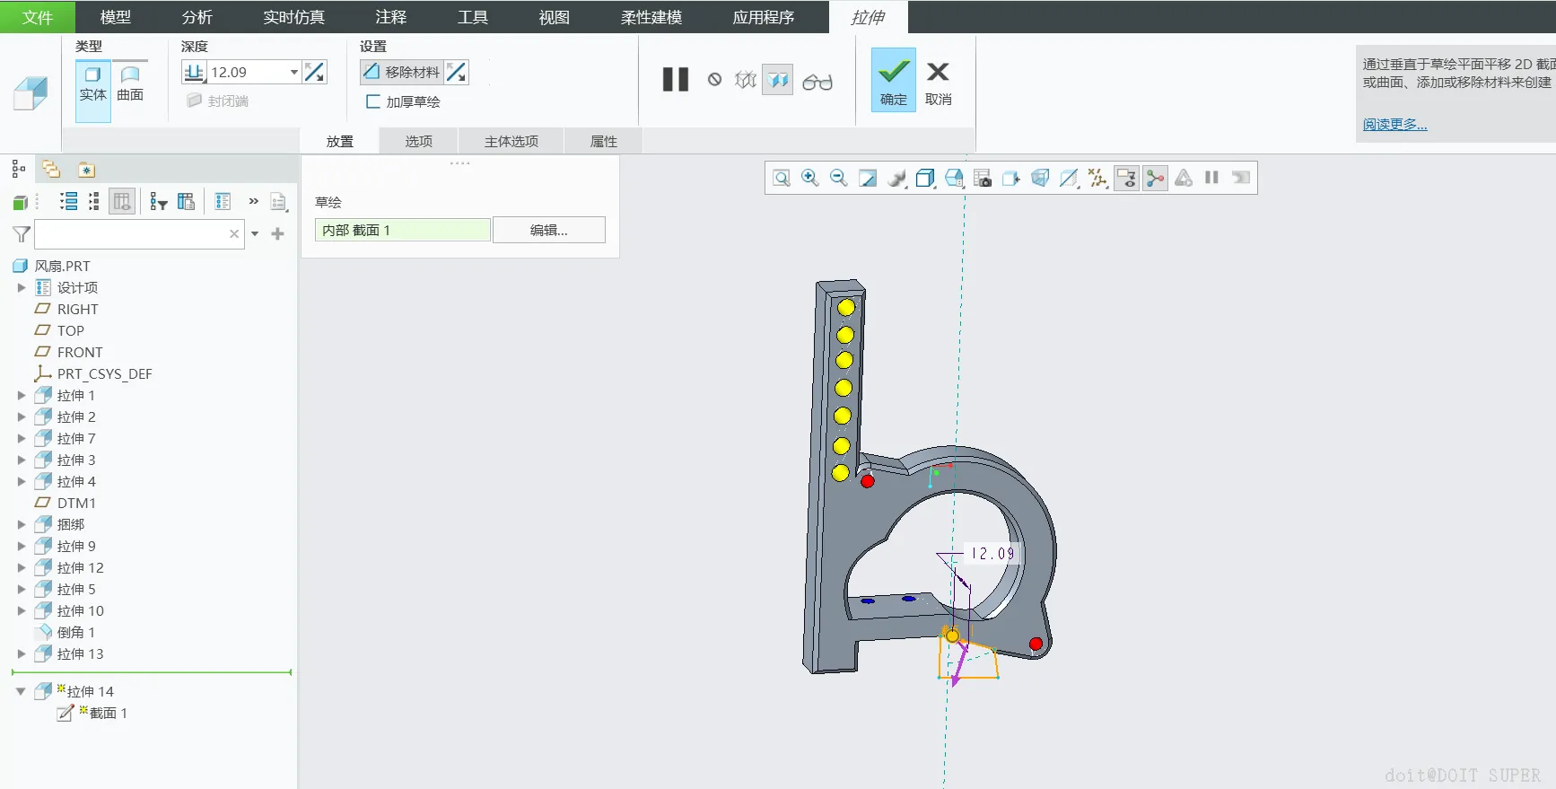Confirm extrude with 确定 green checkmark
The image size is (1556, 789).
click(x=893, y=80)
